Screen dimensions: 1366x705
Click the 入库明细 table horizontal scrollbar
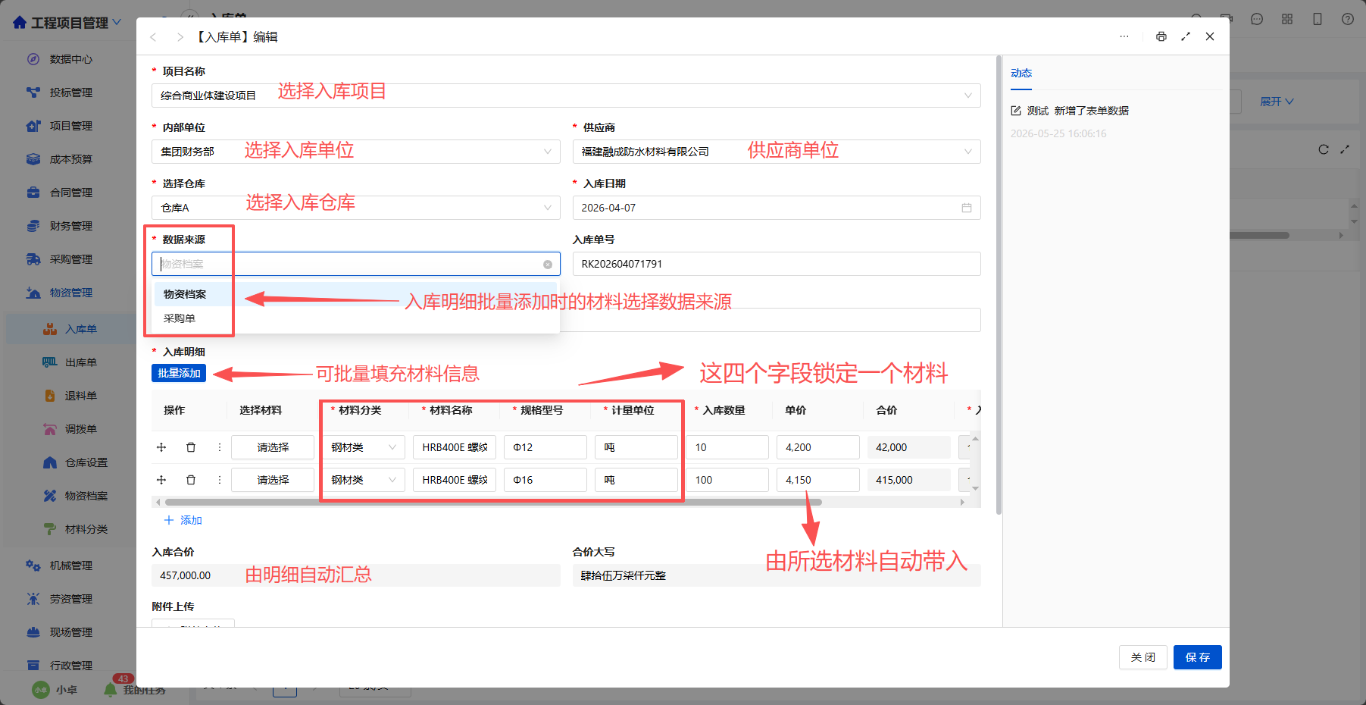(493, 502)
